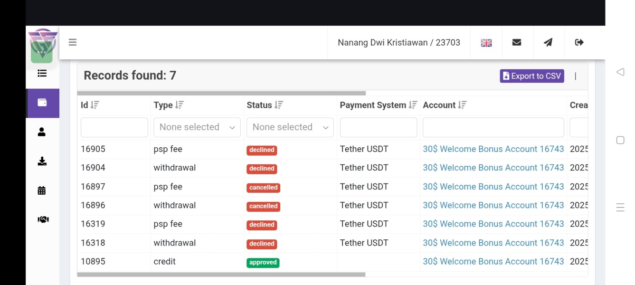Tap the Android home square button
635x285 pixels.
[620, 140]
